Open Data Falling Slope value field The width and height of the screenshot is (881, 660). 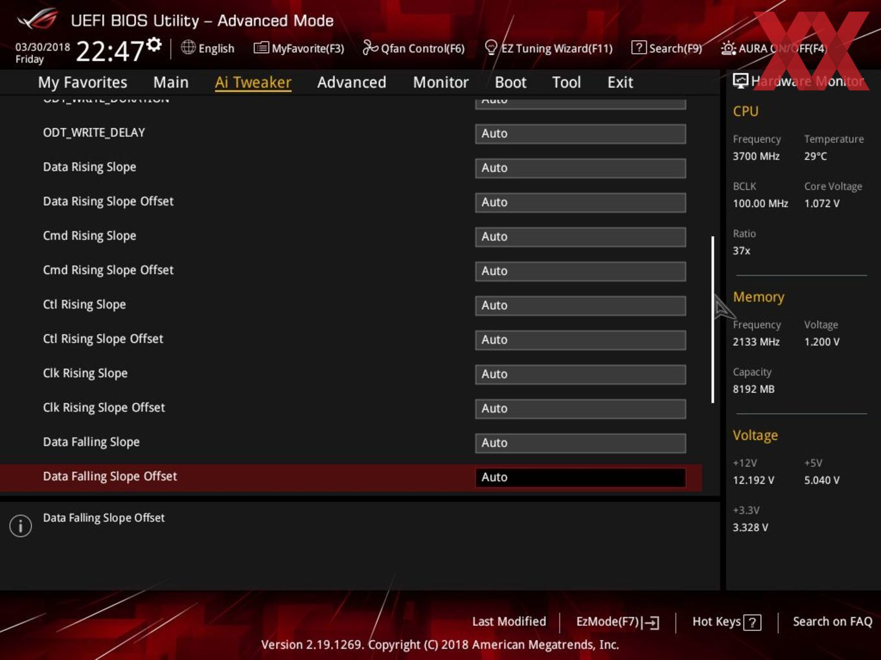[580, 442]
